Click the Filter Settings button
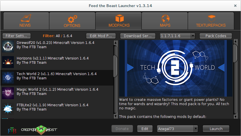Viewport: 241px width, 136px height. click(x=16, y=36)
